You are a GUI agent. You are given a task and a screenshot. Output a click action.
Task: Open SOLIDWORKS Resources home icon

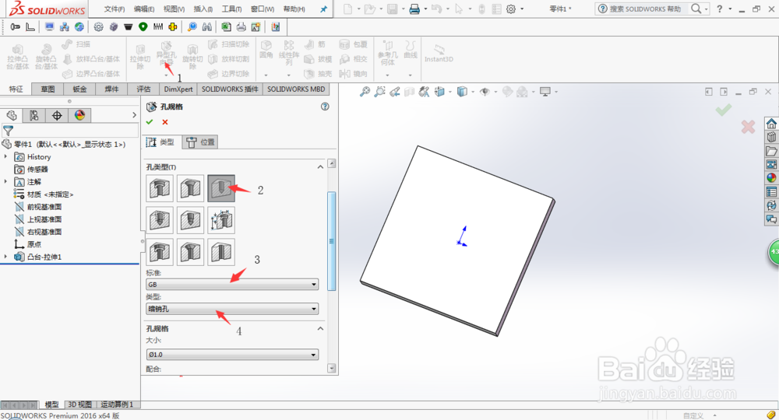point(771,124)
